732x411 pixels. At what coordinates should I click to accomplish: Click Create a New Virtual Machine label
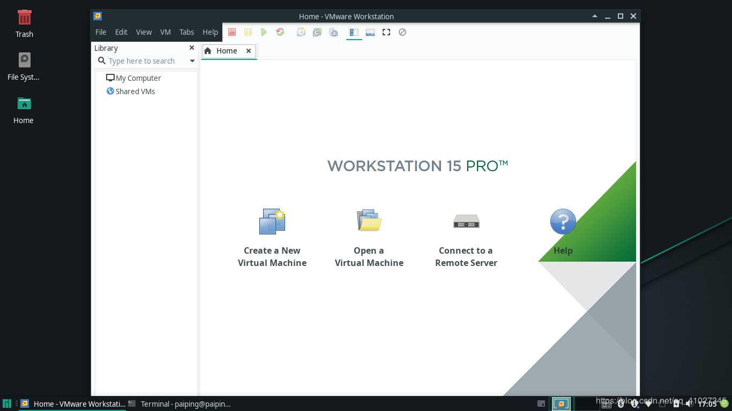point(272,257)
